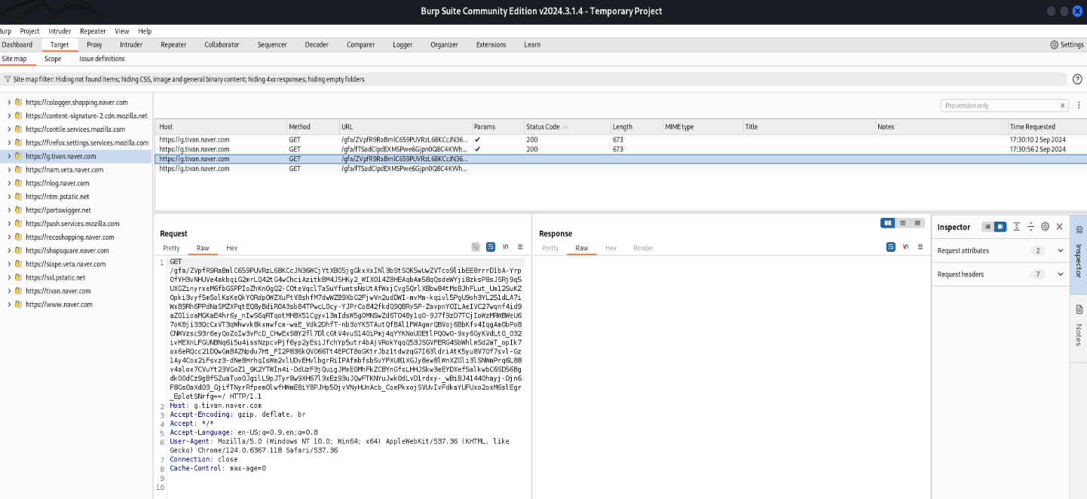Select the row requested at 17:30:56

click(620, 149)
